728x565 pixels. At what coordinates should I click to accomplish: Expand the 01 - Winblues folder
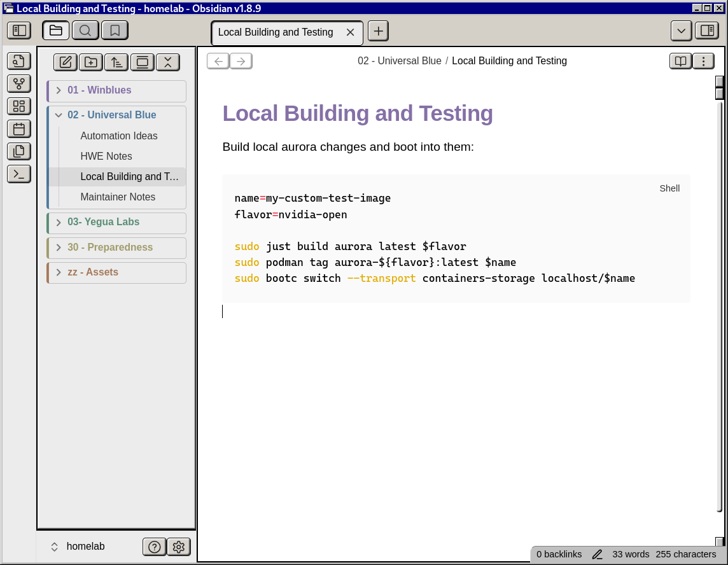tap(116, 90)
